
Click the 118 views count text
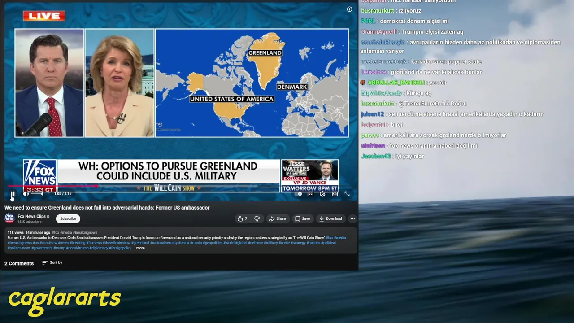[x=15, y=233]
